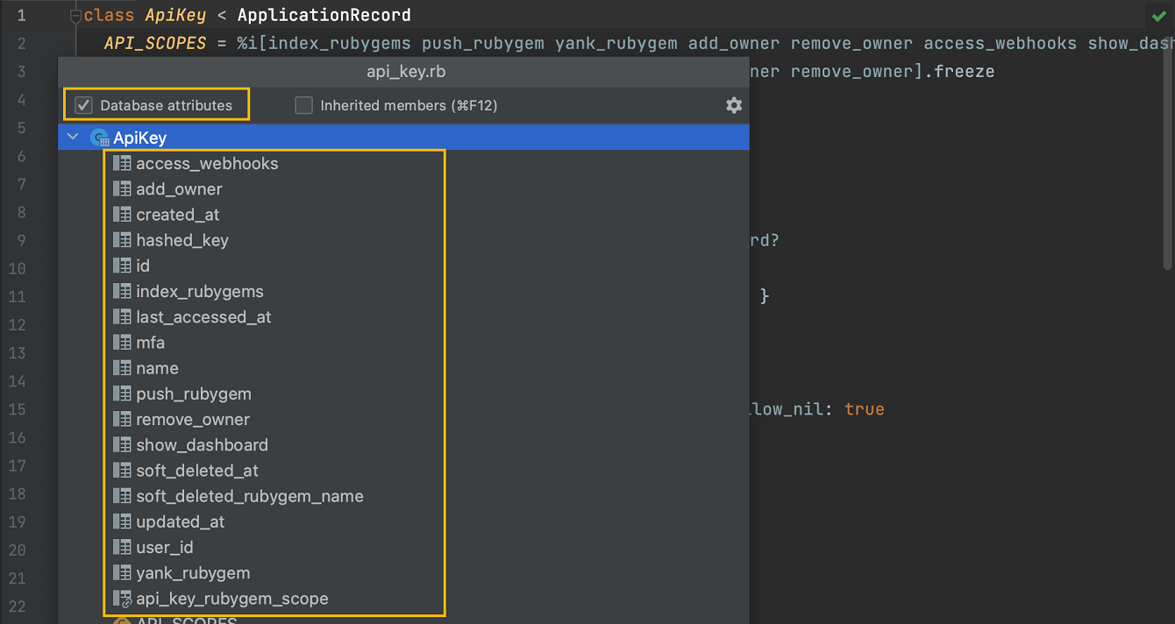Screen dimensions: 1175x624
Task: Select the name attribute
Action: pos(157,368)
